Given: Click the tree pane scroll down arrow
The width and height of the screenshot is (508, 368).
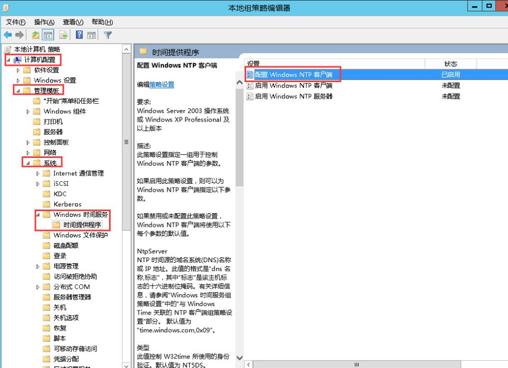Looking at the screenshot, I should pyautogui.click(x=126, y=365).
